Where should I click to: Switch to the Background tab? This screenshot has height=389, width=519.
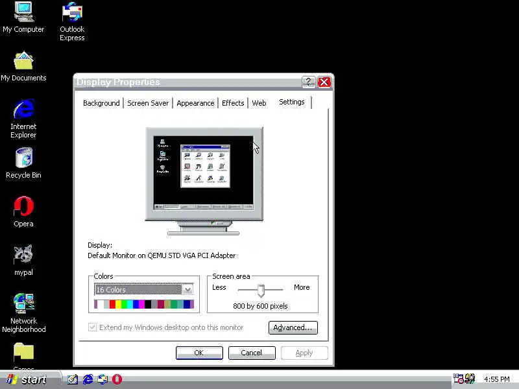[x=101, y=103]
